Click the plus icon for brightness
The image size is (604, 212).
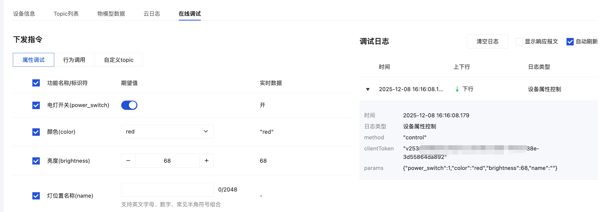click(x=206, y=161)
